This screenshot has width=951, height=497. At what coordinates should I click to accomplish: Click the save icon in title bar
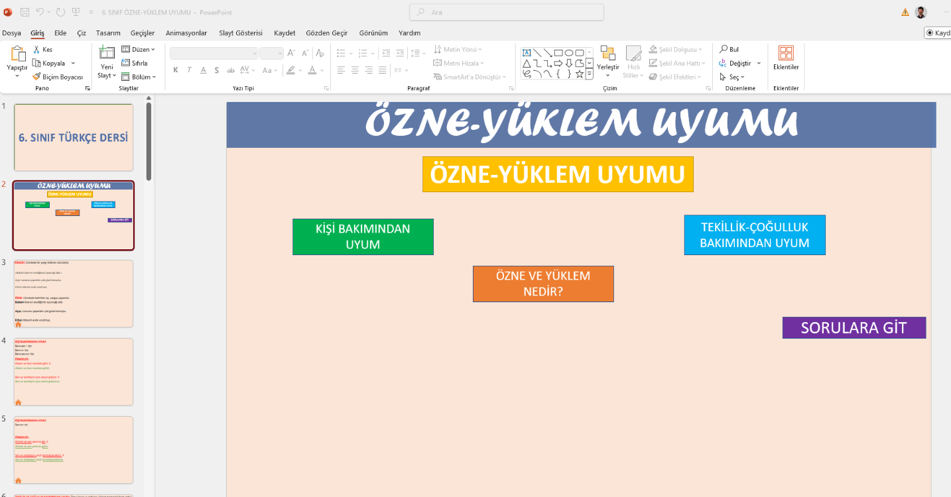(x=25, y=12)
